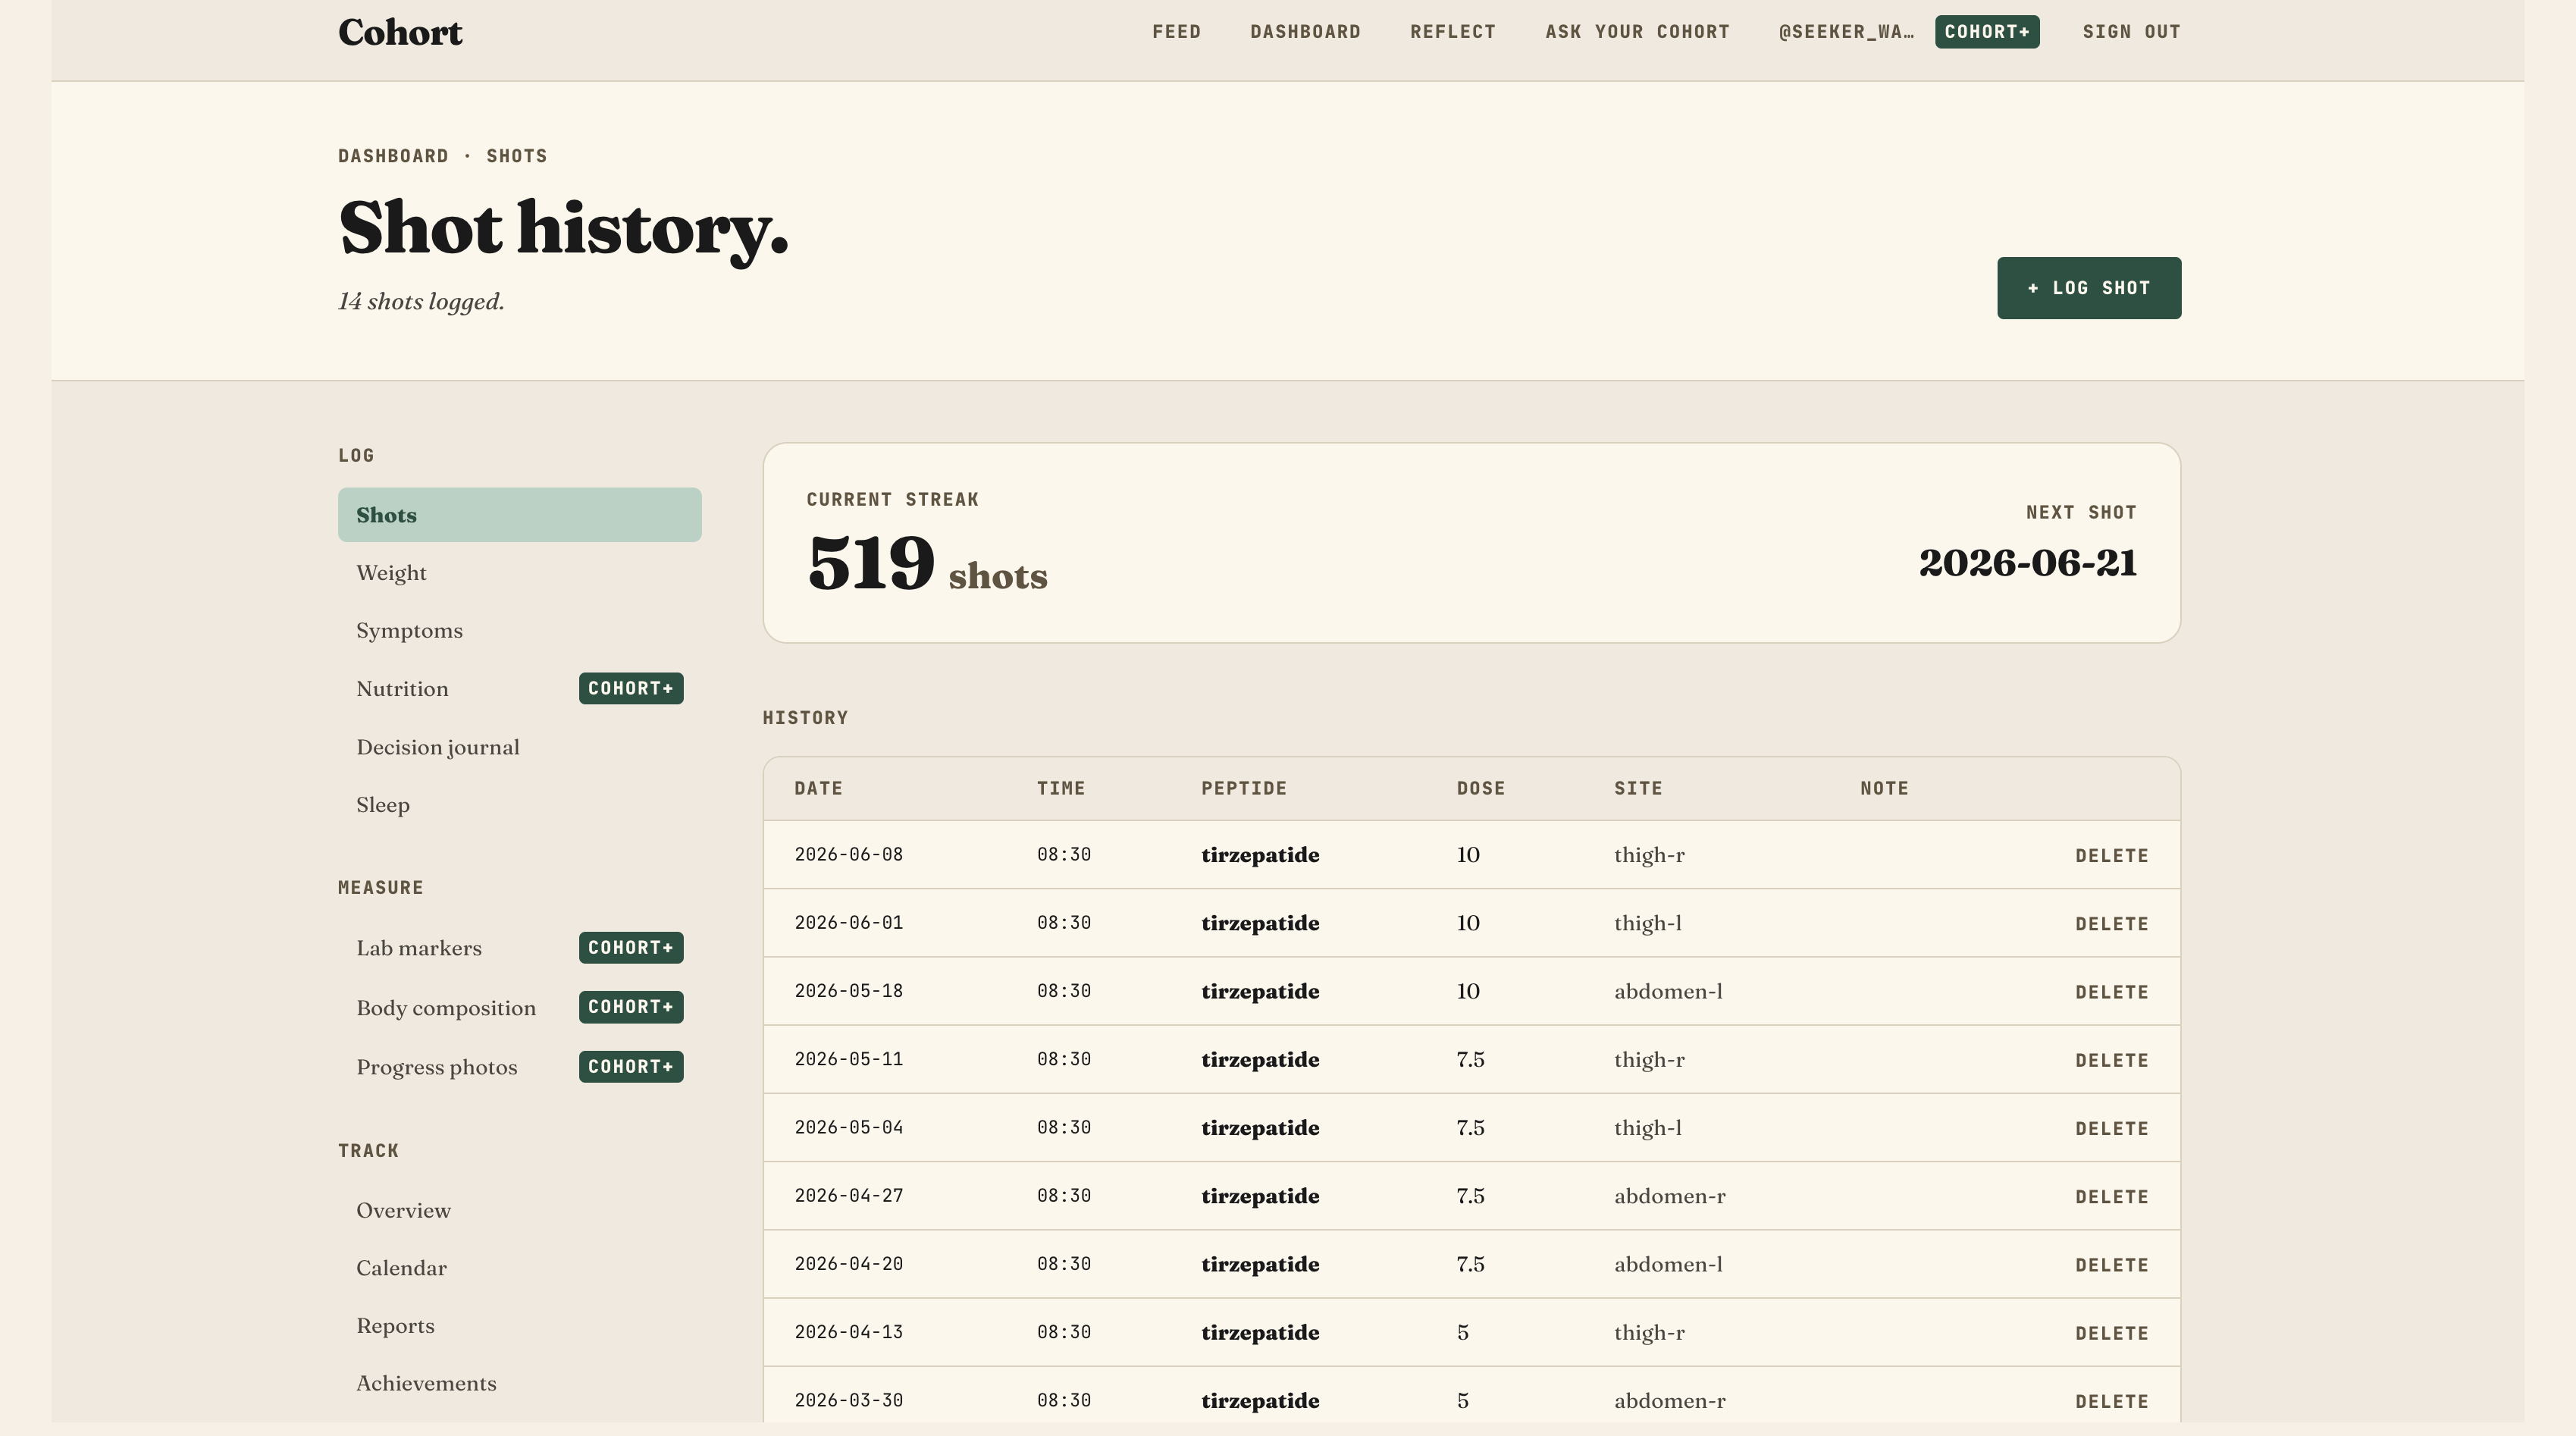Open the Reflect page
The width and height of the screenshot is (2576, 1436).
tap(1453, 32)
